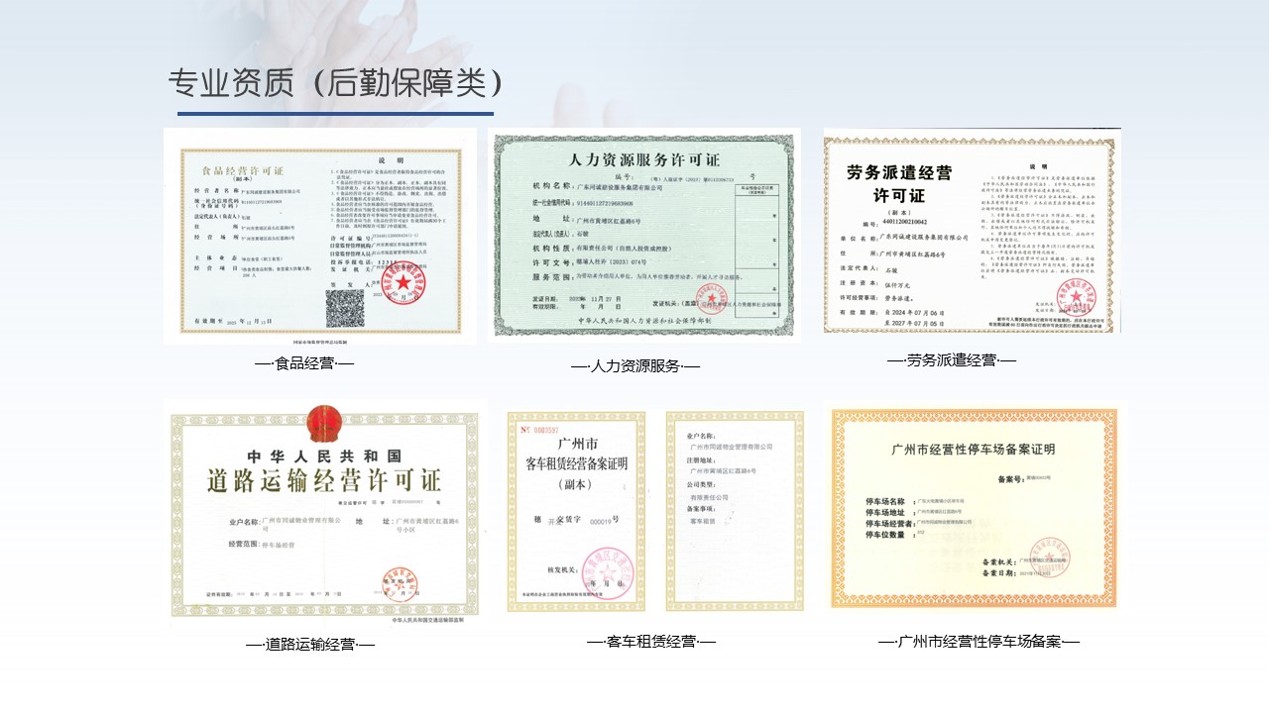Viewport: 1269px width, 713px height.
Task: Click the slide title 专业资质（后勤保障类）
Action: point(336,83)
